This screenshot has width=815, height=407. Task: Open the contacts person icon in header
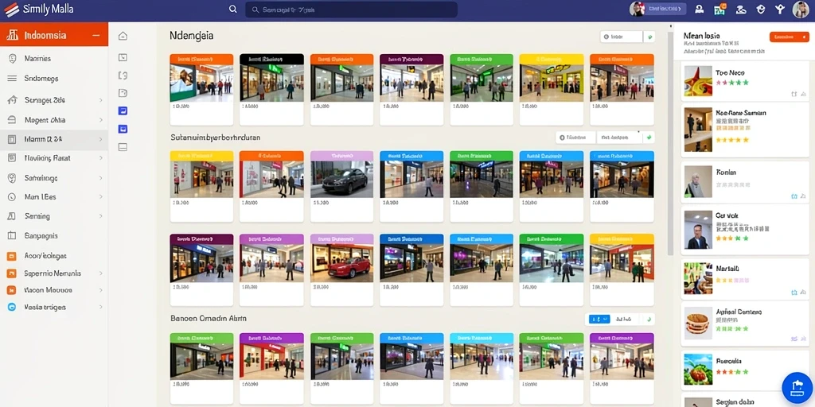699,10
